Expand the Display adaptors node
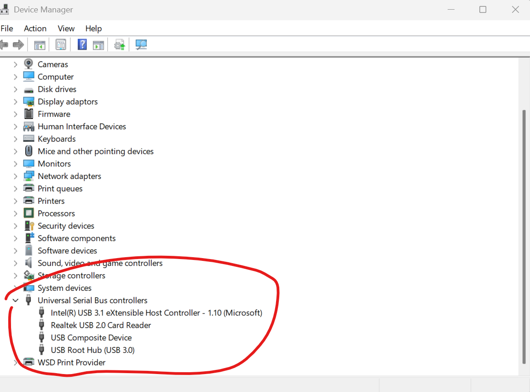 point(15,101)
